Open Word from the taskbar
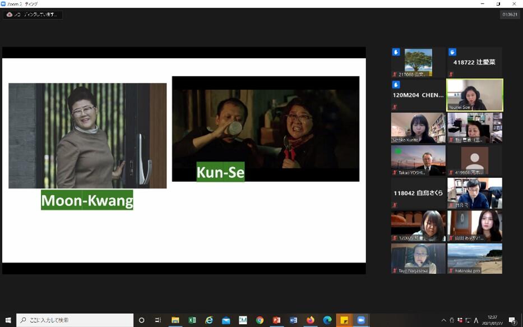523x327 pixels. (x=294, y=320)
